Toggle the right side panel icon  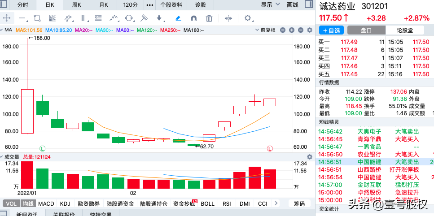click(309, 4)
